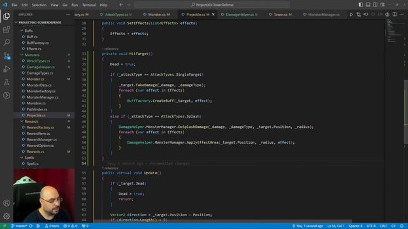
Task: Open Effects.cs in explorer
Action: click(x=34, y=49)
